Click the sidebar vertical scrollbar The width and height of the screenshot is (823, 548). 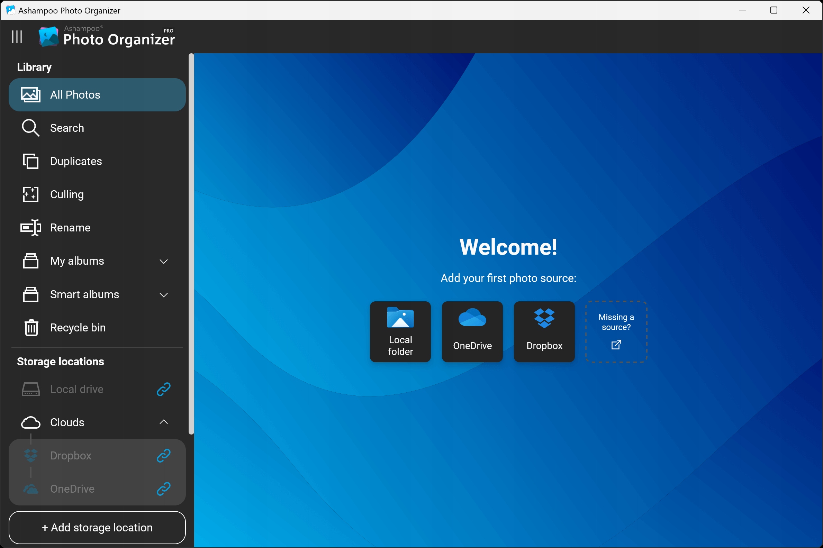point(191,245)
